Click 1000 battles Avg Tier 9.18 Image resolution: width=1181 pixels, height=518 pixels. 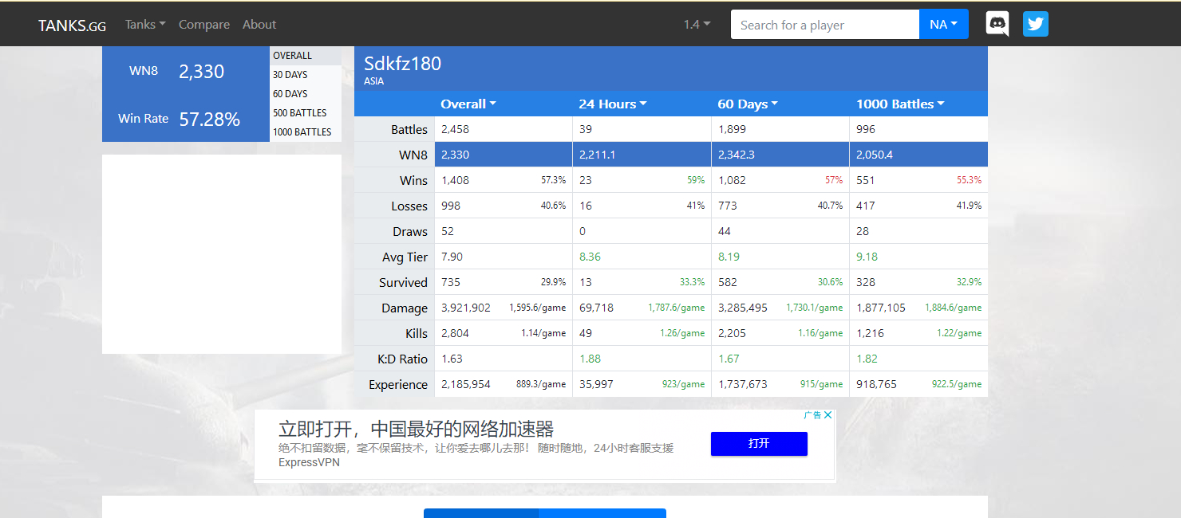[867, 257]
